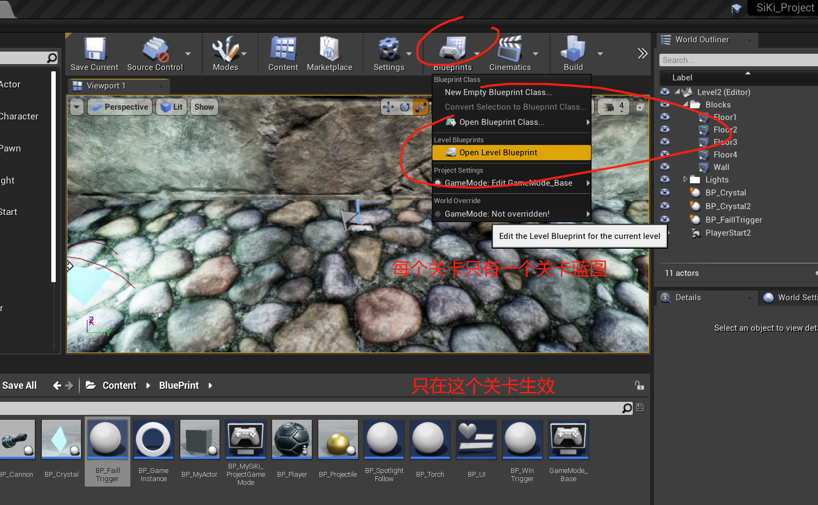Image resolution: width=818 pixels, height=505 pixels.
Task: Maximize viewport with the restore icon
Action: click(x=640, y=108)
